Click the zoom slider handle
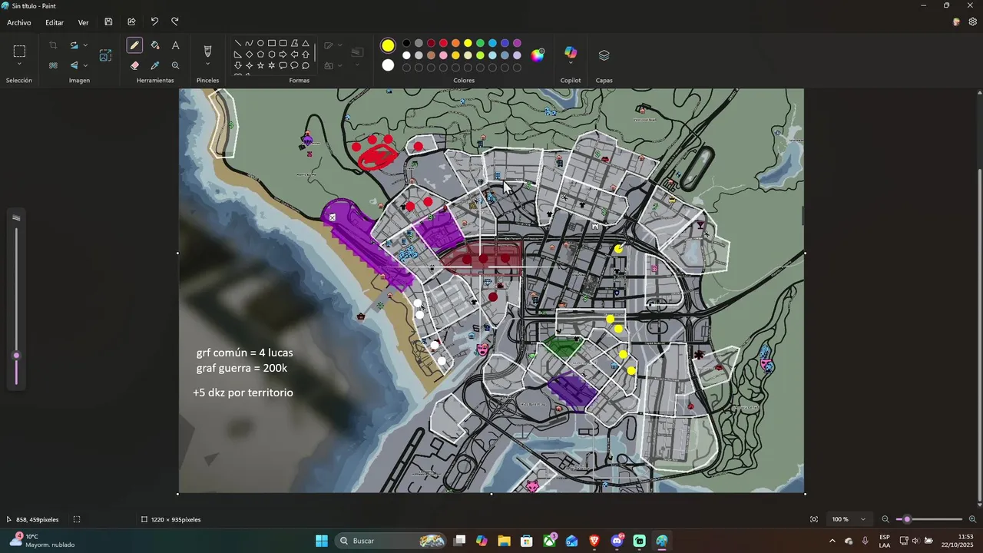 pos(907,519)
